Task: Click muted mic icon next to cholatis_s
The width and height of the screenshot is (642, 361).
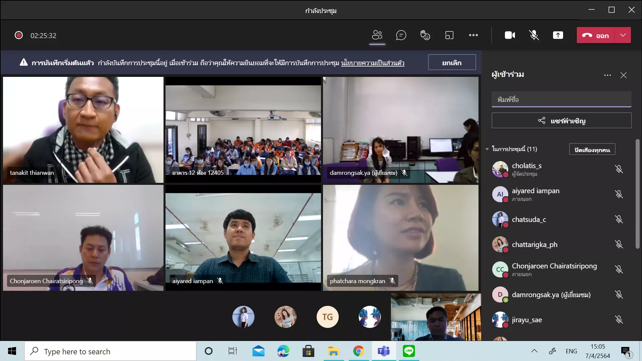Action: 619,169
